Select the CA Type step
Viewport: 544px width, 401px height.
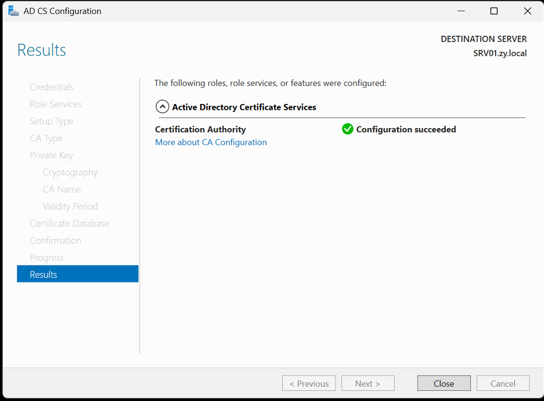(x=46, y=139)
